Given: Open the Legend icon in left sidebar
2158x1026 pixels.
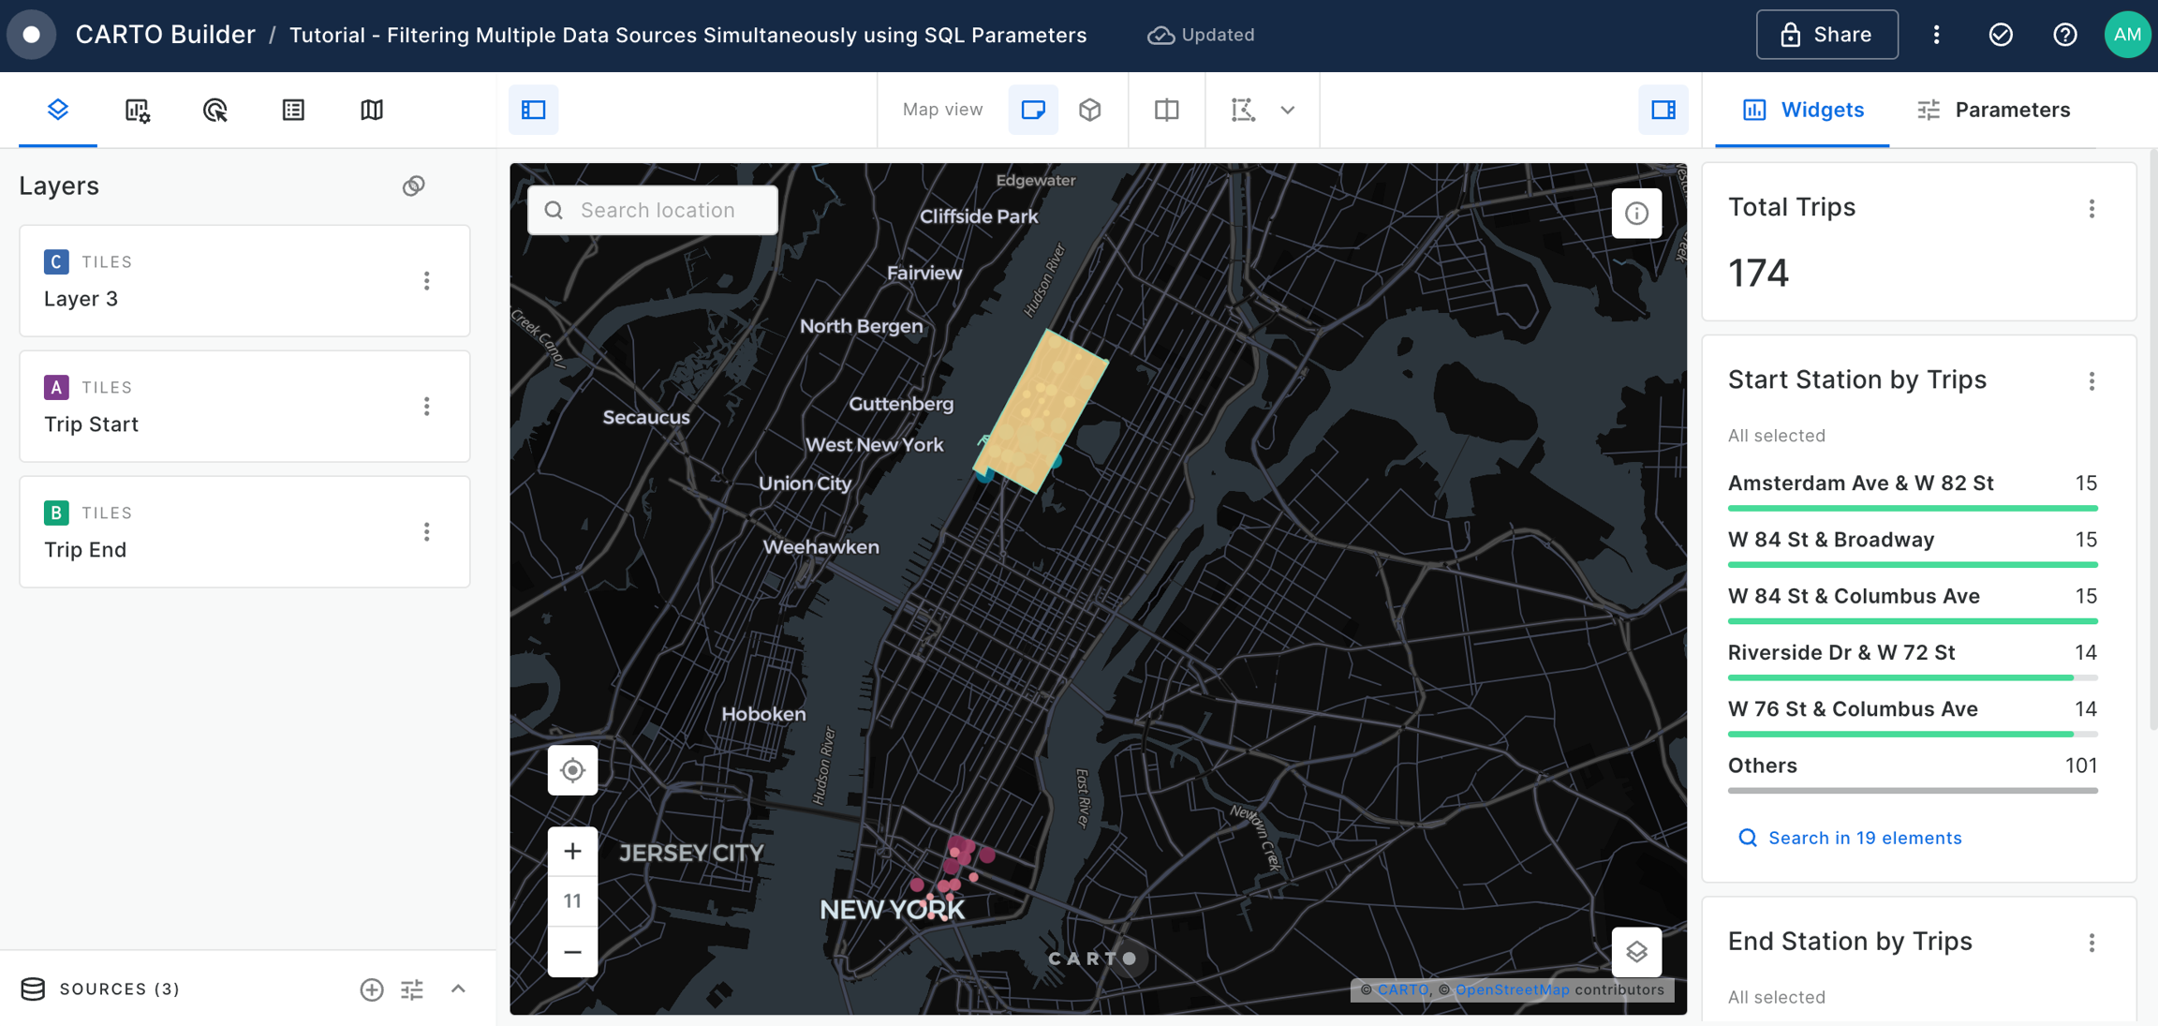Looking at the screenshot, I should click(293, 110).
